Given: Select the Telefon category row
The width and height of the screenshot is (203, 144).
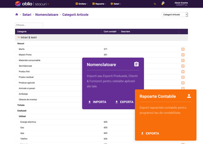Looking at the screenshot, I should [75, 139].
